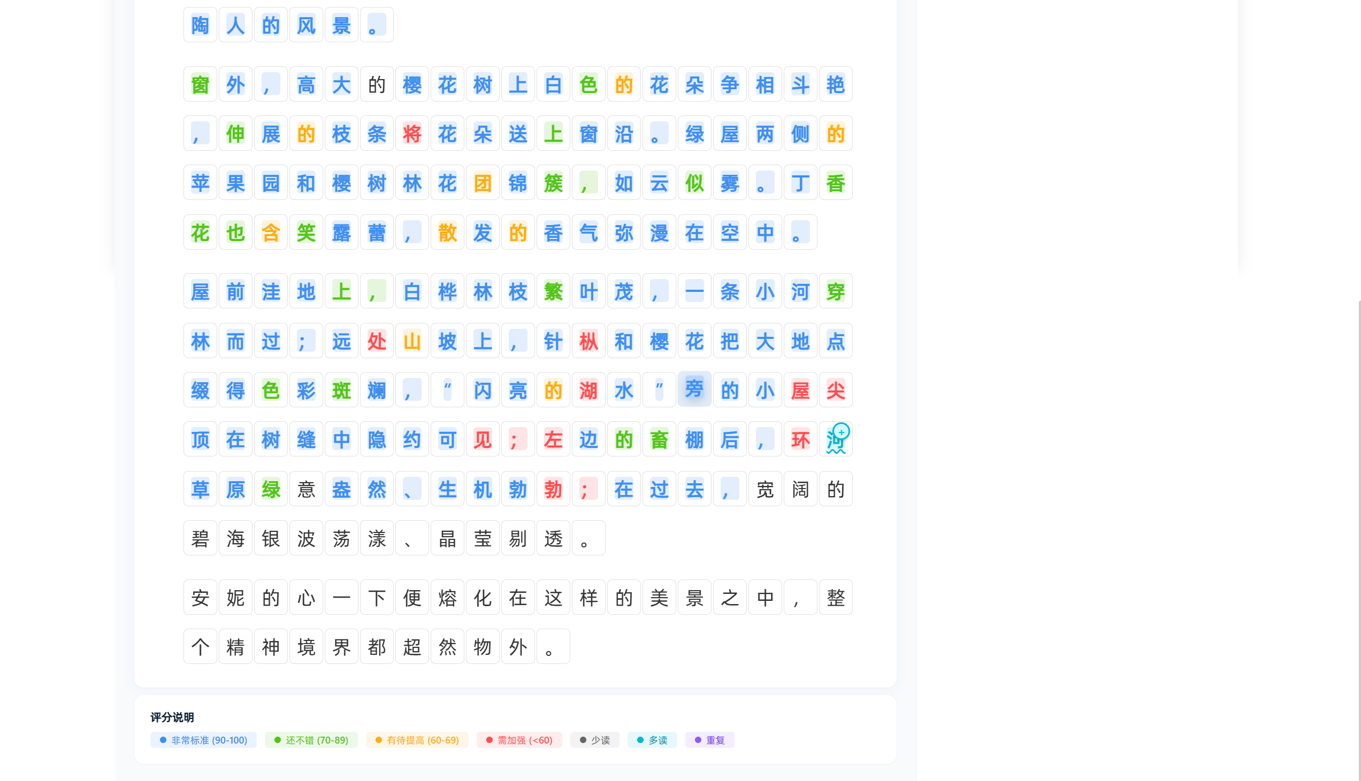Click the orange 团 character tile
The height and width of the screenshot is (781, 1361).
[483, 182]
